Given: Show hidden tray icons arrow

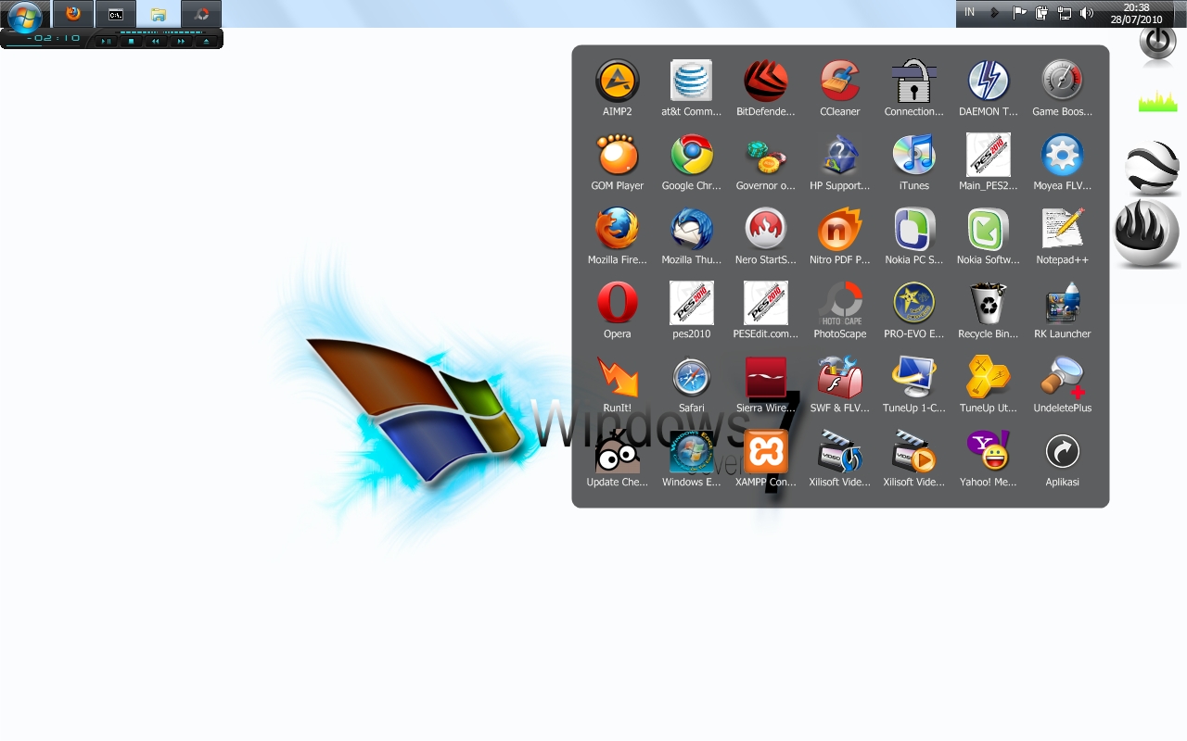Looking at the screenshot, I should click(995, 13).
